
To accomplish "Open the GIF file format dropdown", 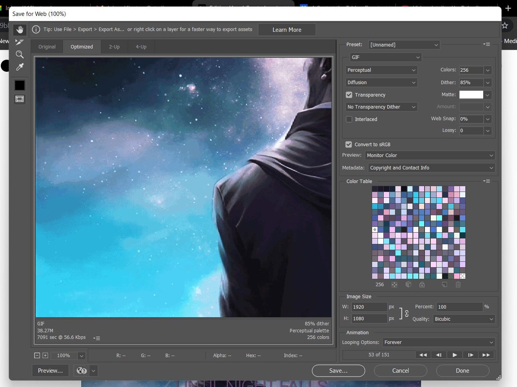I will 386,57.
